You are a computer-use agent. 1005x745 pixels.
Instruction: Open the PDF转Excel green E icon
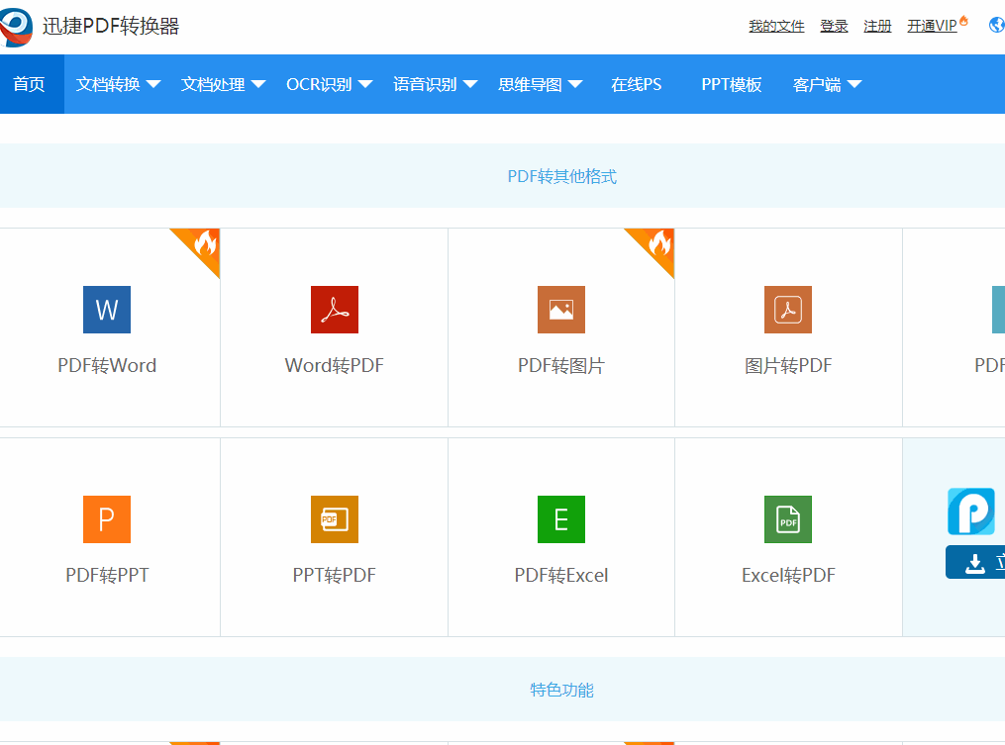(561, 519)
